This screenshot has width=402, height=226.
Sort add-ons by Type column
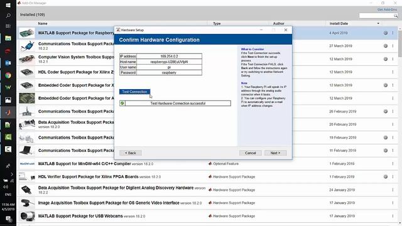217,24
